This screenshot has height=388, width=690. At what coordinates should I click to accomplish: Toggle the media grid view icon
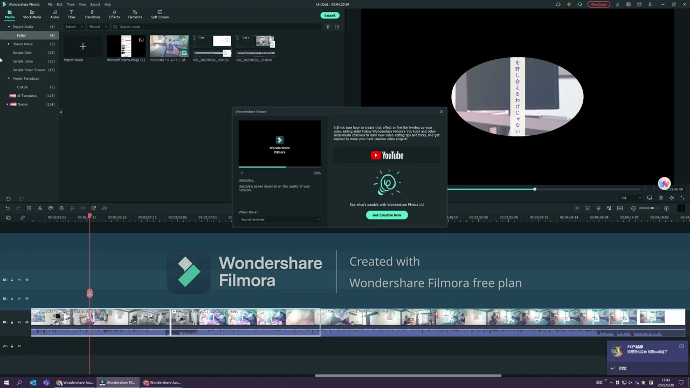coord(337,26)
